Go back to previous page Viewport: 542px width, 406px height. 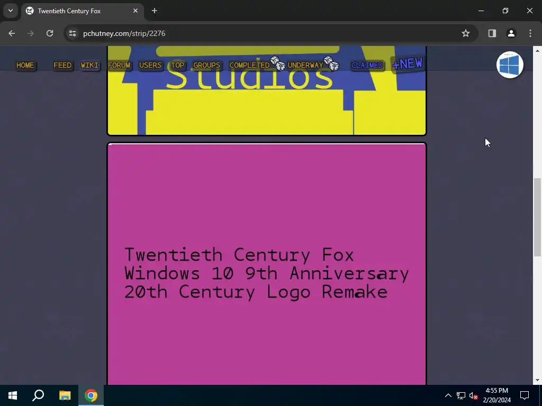(12, 33)
